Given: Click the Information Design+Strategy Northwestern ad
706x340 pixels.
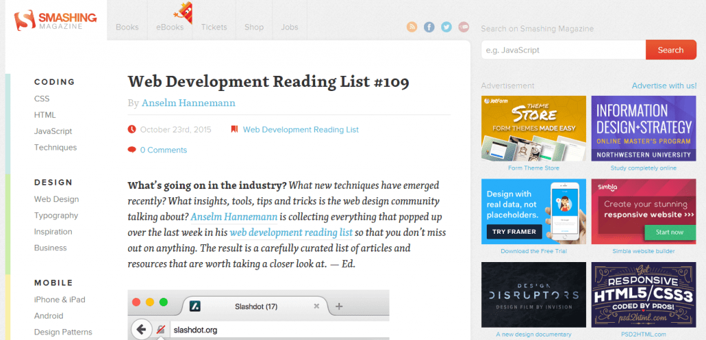Looking at the screenshot, I should click(x=643, y=128).
